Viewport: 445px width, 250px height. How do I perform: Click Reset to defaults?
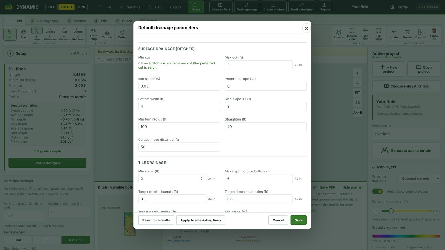tap(156, 220)
